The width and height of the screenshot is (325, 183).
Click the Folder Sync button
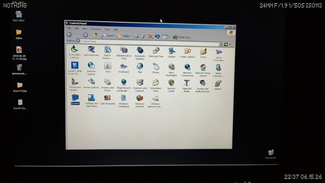[182, 37]
